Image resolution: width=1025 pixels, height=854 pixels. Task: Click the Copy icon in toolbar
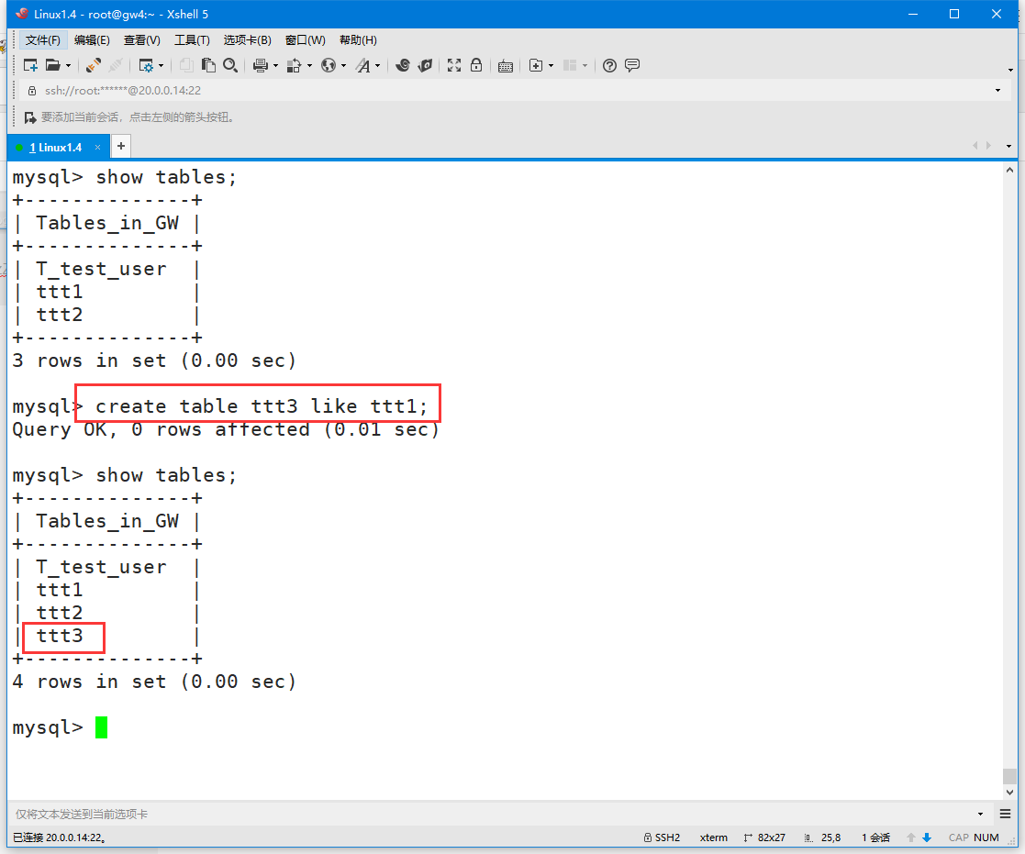click(187, 65)
